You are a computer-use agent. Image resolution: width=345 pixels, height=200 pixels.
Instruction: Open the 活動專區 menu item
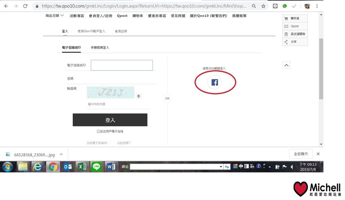coord(77,16)
